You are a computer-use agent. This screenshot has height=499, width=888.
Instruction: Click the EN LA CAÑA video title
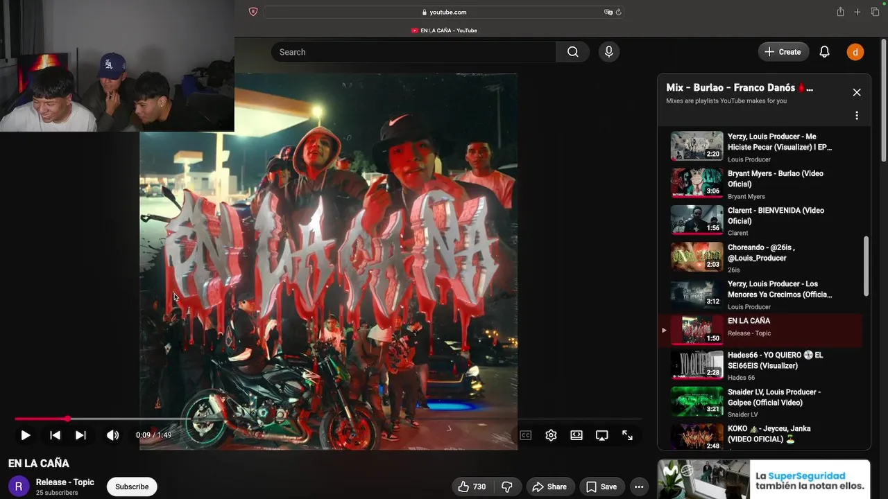pos(39,464)
